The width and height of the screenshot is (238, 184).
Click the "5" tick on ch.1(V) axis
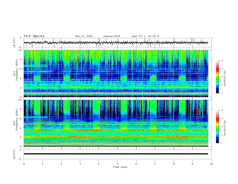pos(21,38)
